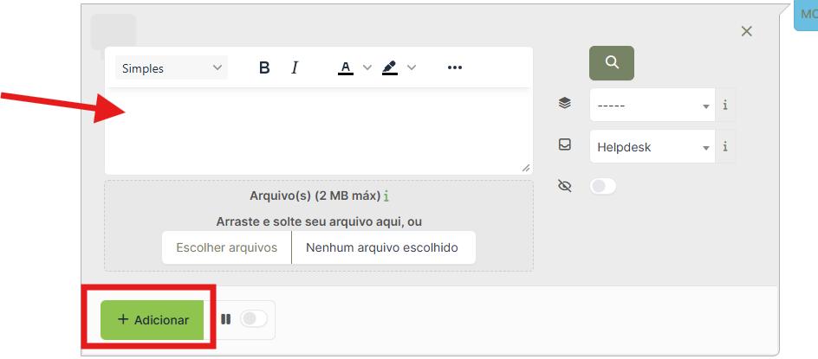Click the info icon beside the Helpdesk dropdown
This screenshot has width=818, height=359.
click(725, 147)
